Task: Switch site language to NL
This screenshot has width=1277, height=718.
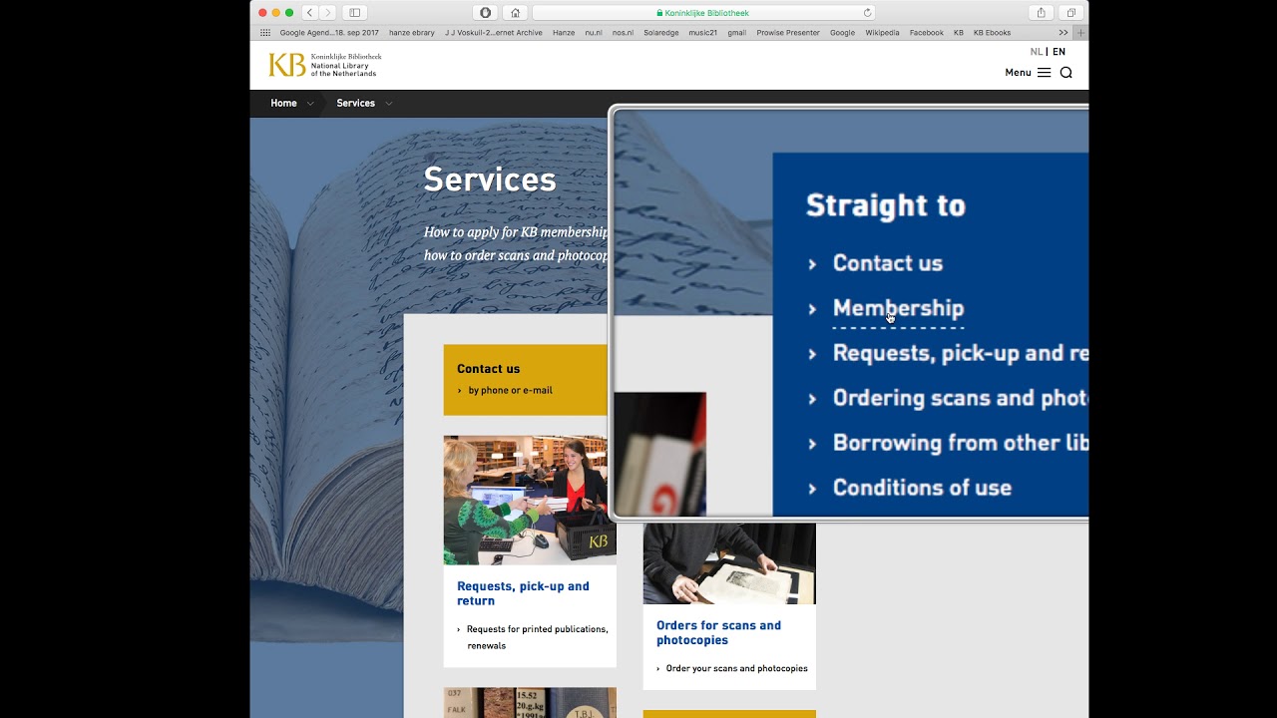Action: tap(1036, 52)
